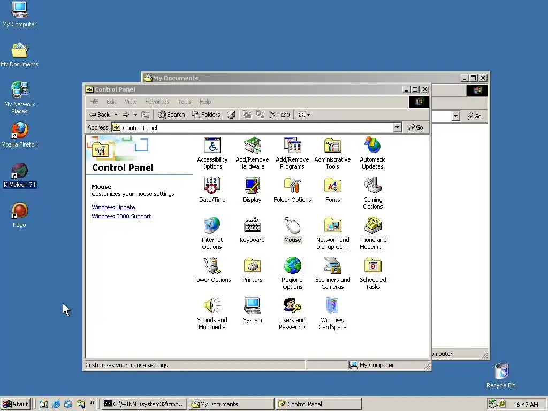Open Administrative Tools folder
The width and height of the screenshot is (548, 411).
[332, 153]
